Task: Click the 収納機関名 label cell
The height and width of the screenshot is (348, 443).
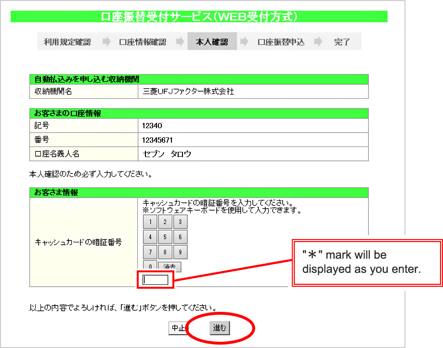Action: coord(84,91)
